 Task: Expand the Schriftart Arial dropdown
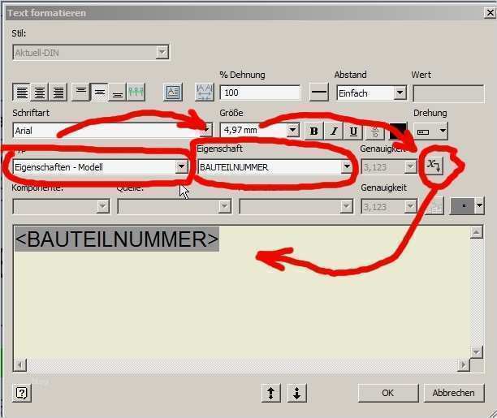tap(206, 130)
